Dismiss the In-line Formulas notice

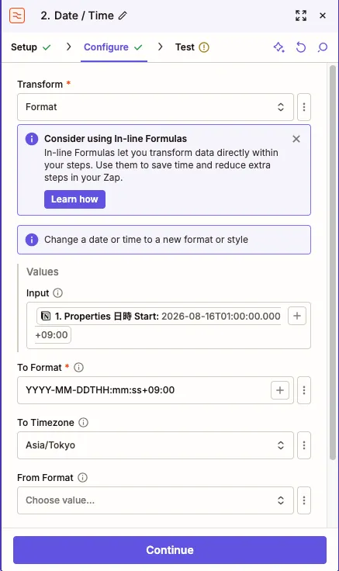click(296, 139)
